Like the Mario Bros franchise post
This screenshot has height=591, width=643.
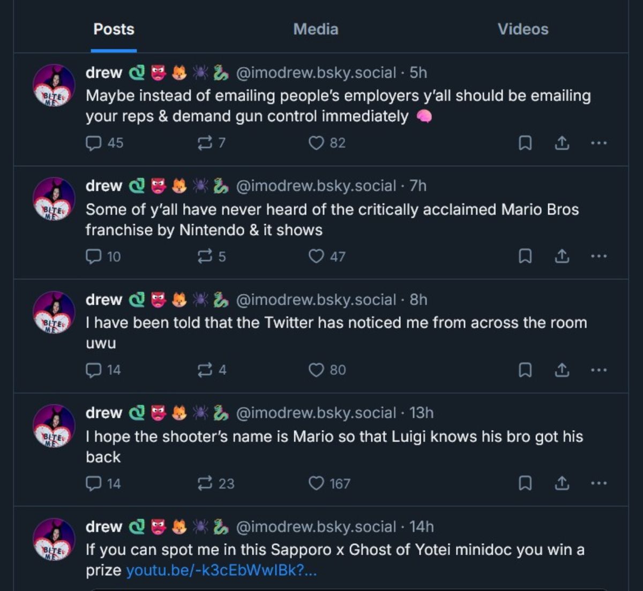317,256
